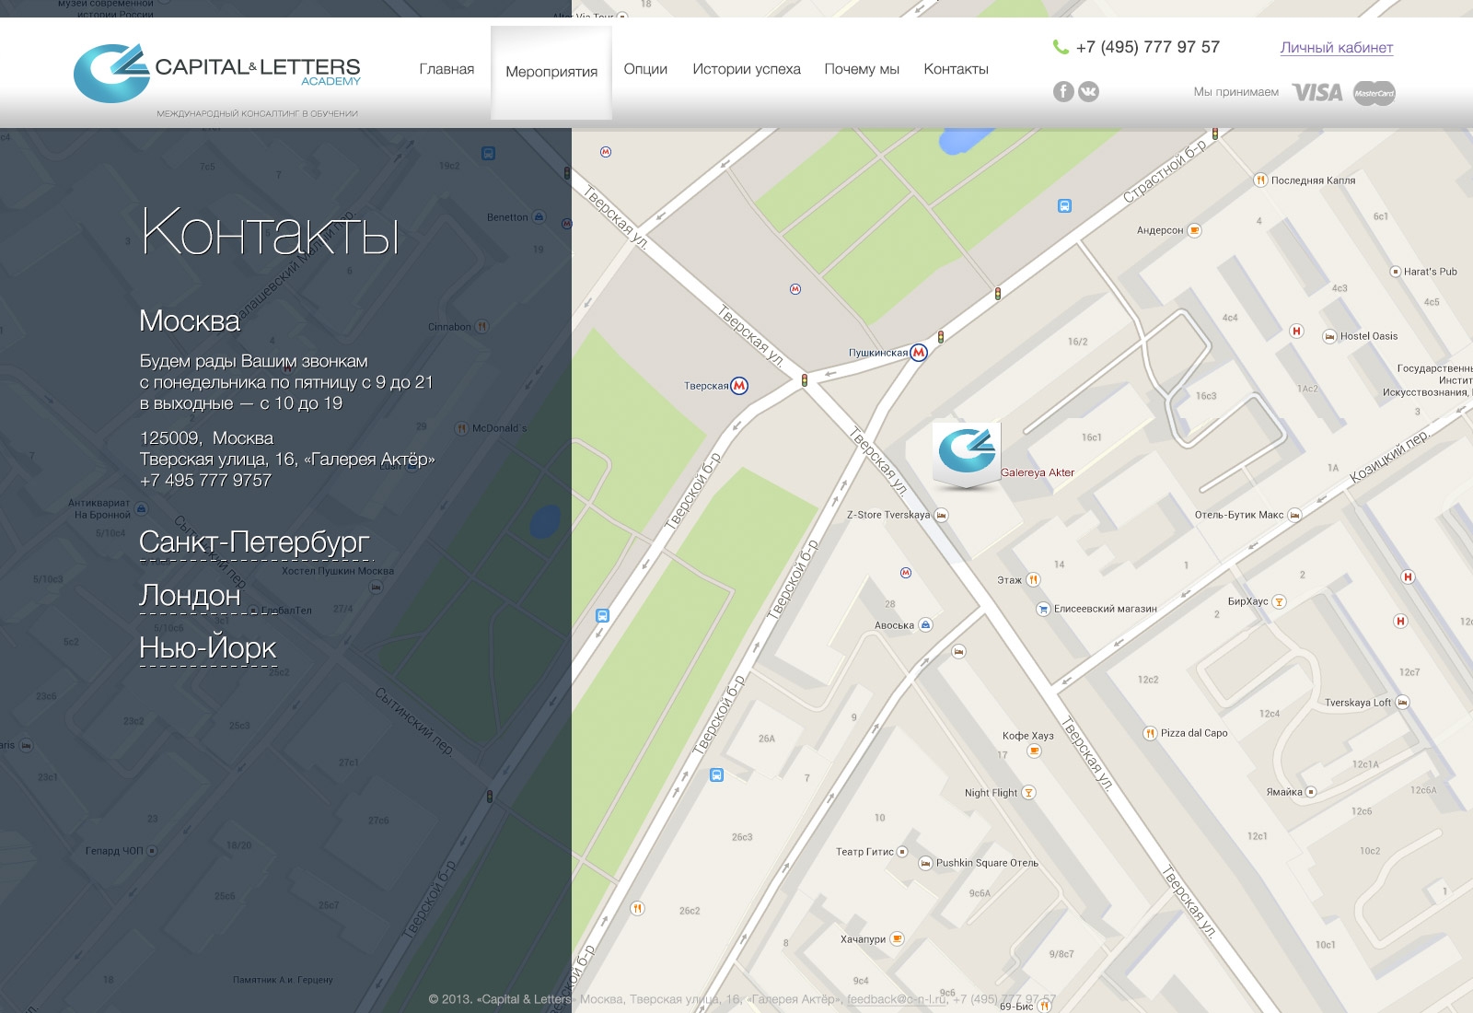This screenshot has width=1473, height=1013.
Task: Click the Театр Гитис map icon
Action: coord(902,852)
